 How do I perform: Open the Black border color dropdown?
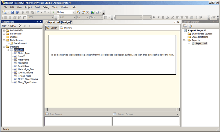102,17
